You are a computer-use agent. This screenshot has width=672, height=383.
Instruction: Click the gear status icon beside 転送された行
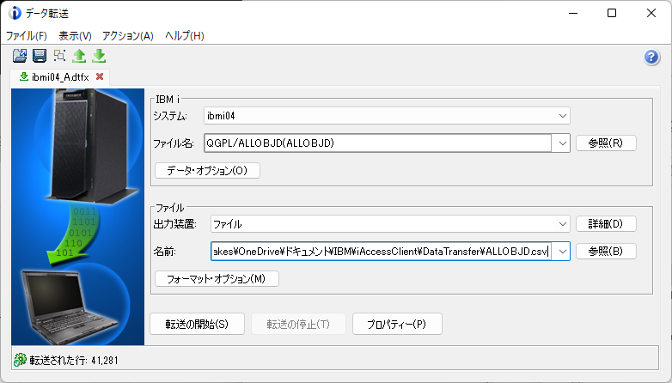tap(20, 360)
